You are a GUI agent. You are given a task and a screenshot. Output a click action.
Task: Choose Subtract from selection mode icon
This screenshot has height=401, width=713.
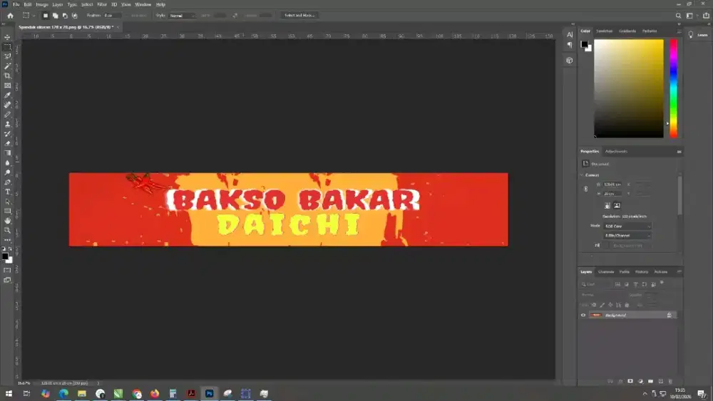[x=65, y=16]
